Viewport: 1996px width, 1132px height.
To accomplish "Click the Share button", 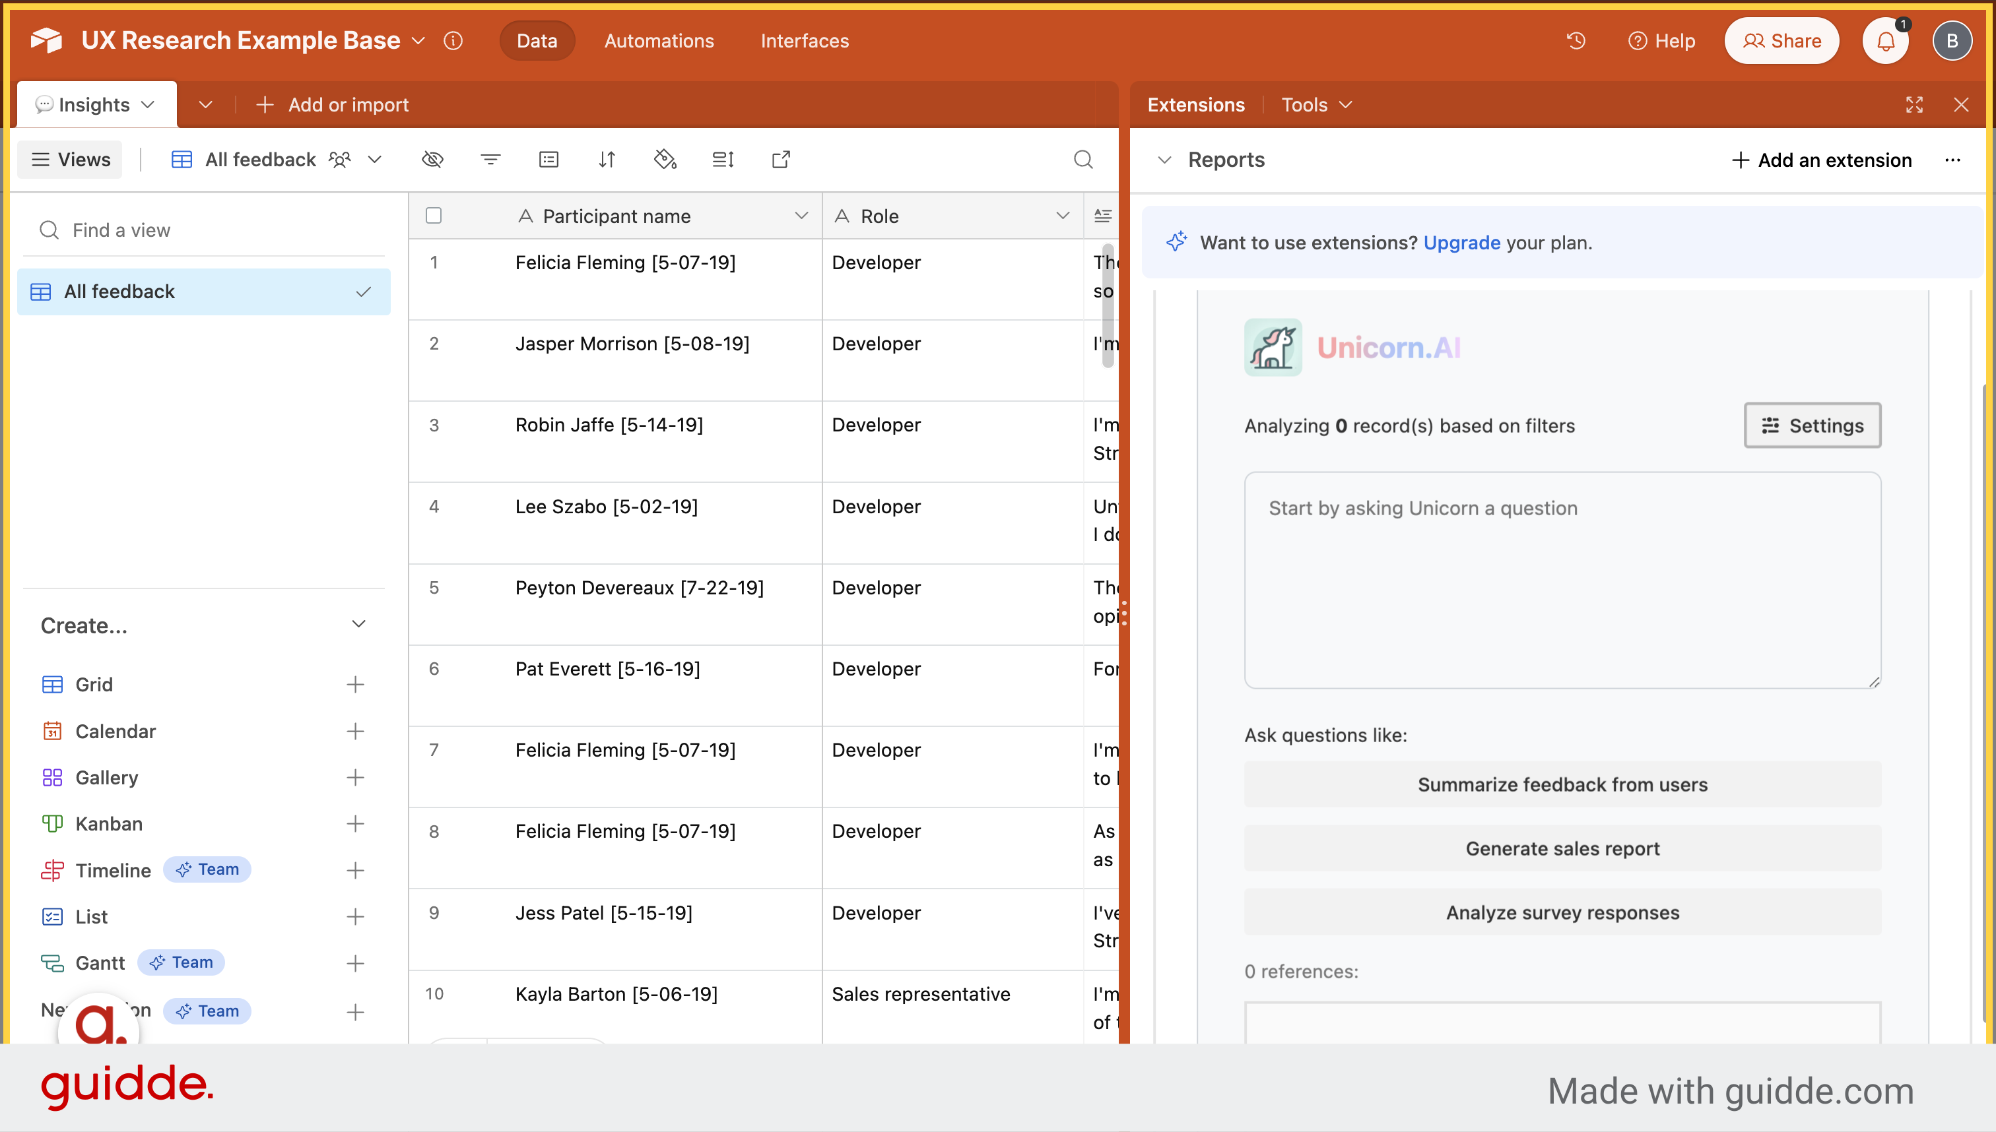I will tap(1781, 40).
